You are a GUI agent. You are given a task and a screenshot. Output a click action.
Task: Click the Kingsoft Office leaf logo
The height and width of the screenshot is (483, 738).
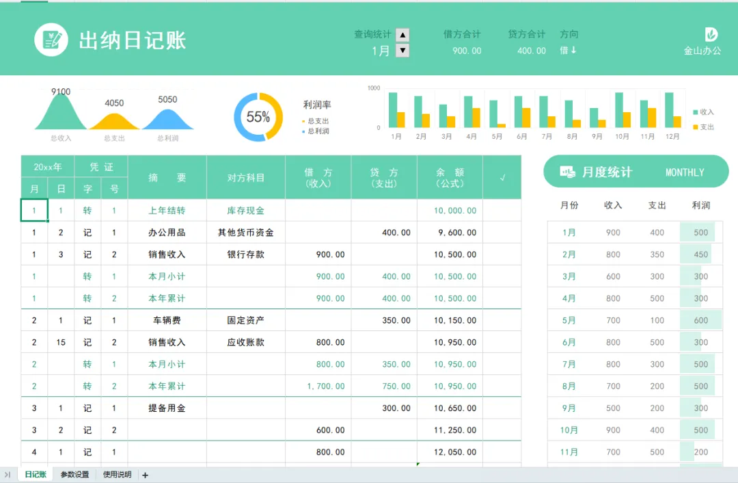click(711, 34)
